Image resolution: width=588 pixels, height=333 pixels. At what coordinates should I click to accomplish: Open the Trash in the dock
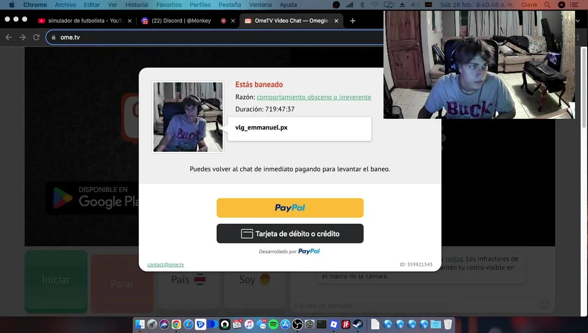click(x=448, y=325)
